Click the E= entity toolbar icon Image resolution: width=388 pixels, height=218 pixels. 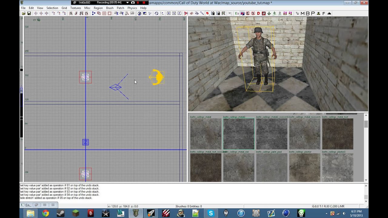click(237, 13)
